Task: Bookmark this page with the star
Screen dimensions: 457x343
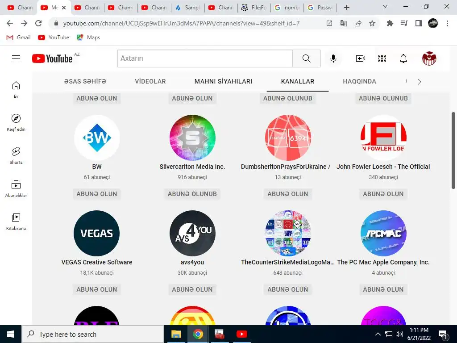Action: [372, 23]
